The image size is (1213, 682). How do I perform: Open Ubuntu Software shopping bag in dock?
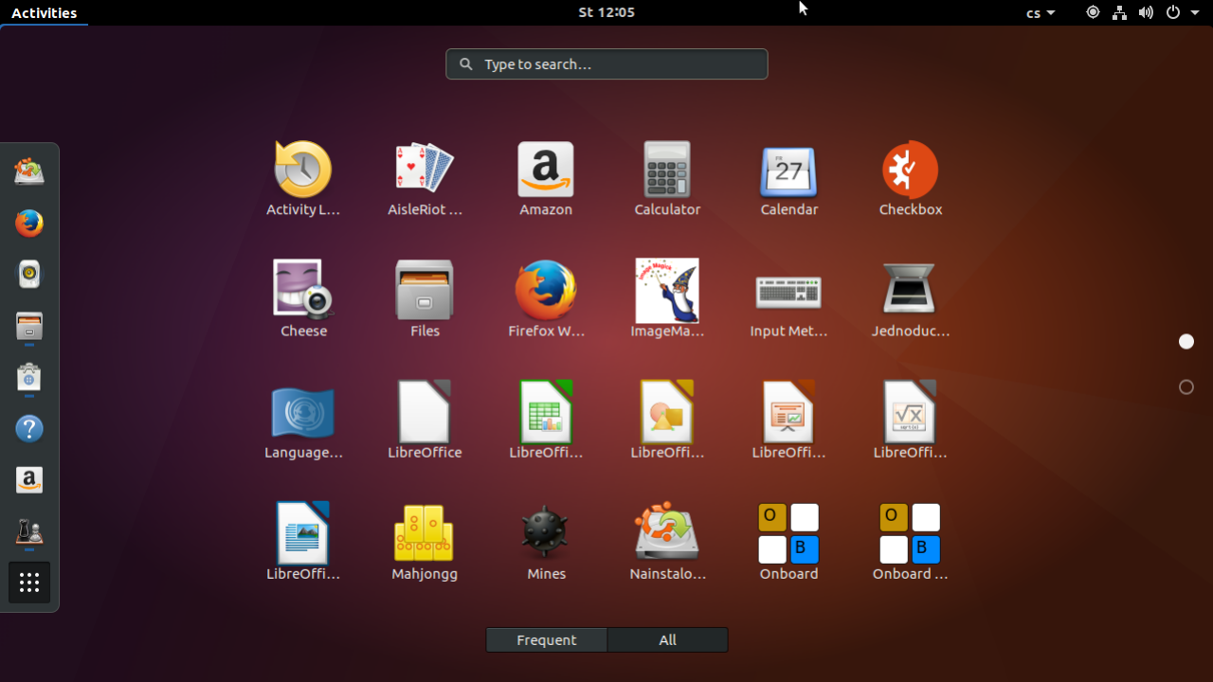29,378
